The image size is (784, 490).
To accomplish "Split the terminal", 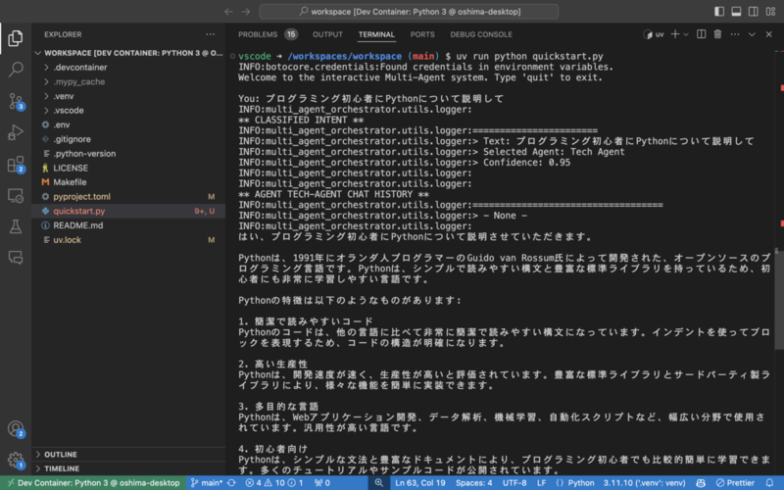I will [x=701, y=34].
